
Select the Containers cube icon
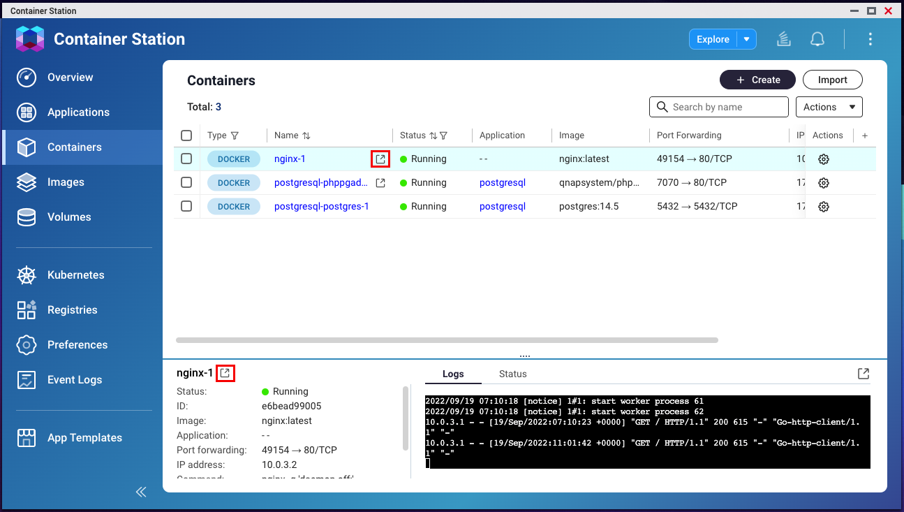[x=27, y=147]
